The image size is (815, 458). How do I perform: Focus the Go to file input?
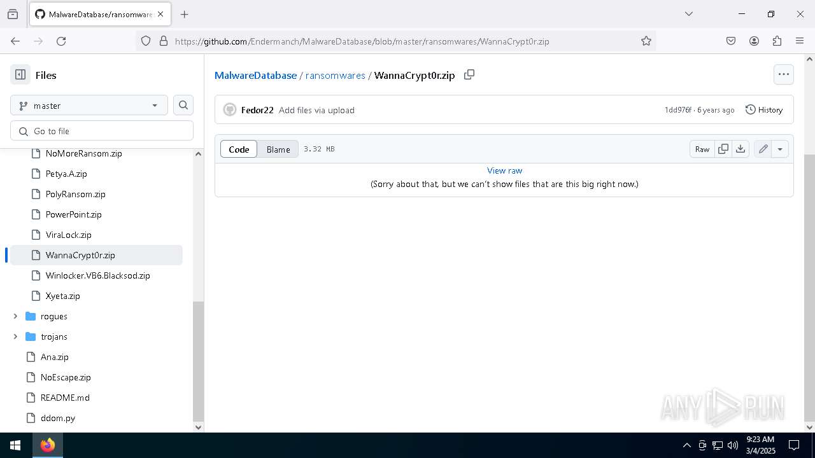[102, 131]
